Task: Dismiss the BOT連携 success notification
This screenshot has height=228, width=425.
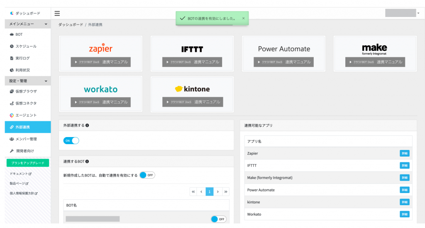Action: [x=243, y=18]
